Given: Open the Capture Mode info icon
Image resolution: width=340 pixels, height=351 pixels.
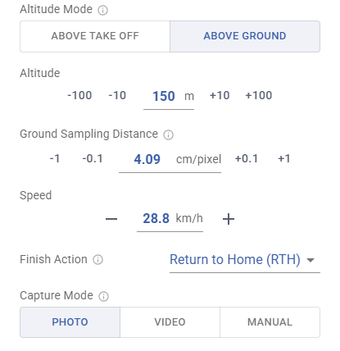Looking at the screenshot, I should 103,296.
